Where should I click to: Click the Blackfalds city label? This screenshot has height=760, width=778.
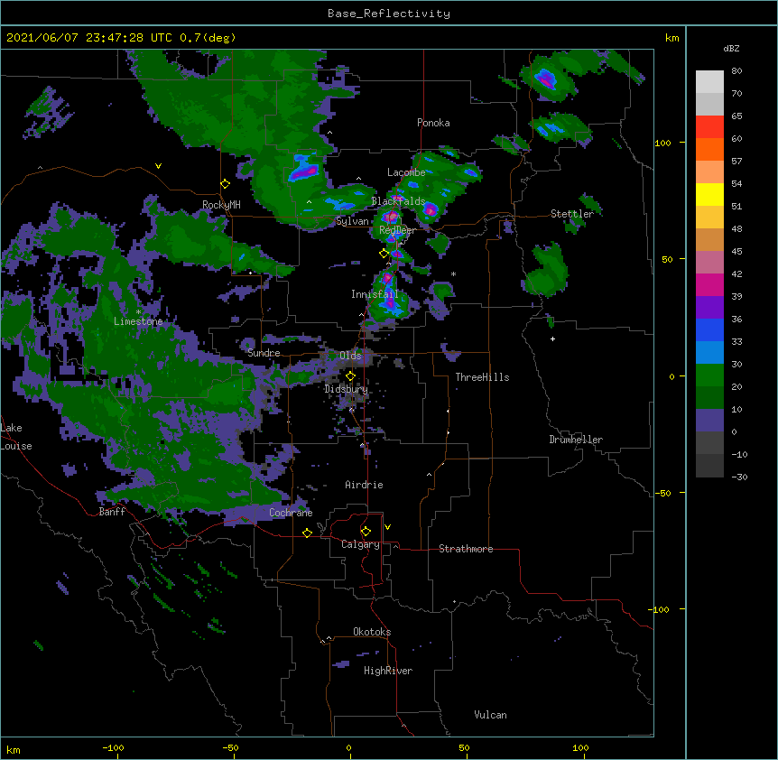(398, 201)
